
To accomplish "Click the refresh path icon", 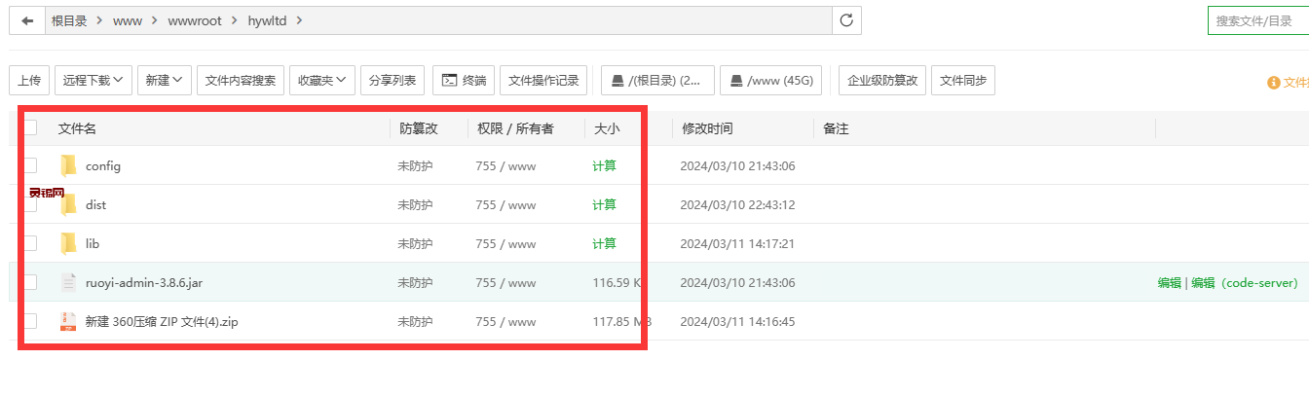I will coord(846,20).
